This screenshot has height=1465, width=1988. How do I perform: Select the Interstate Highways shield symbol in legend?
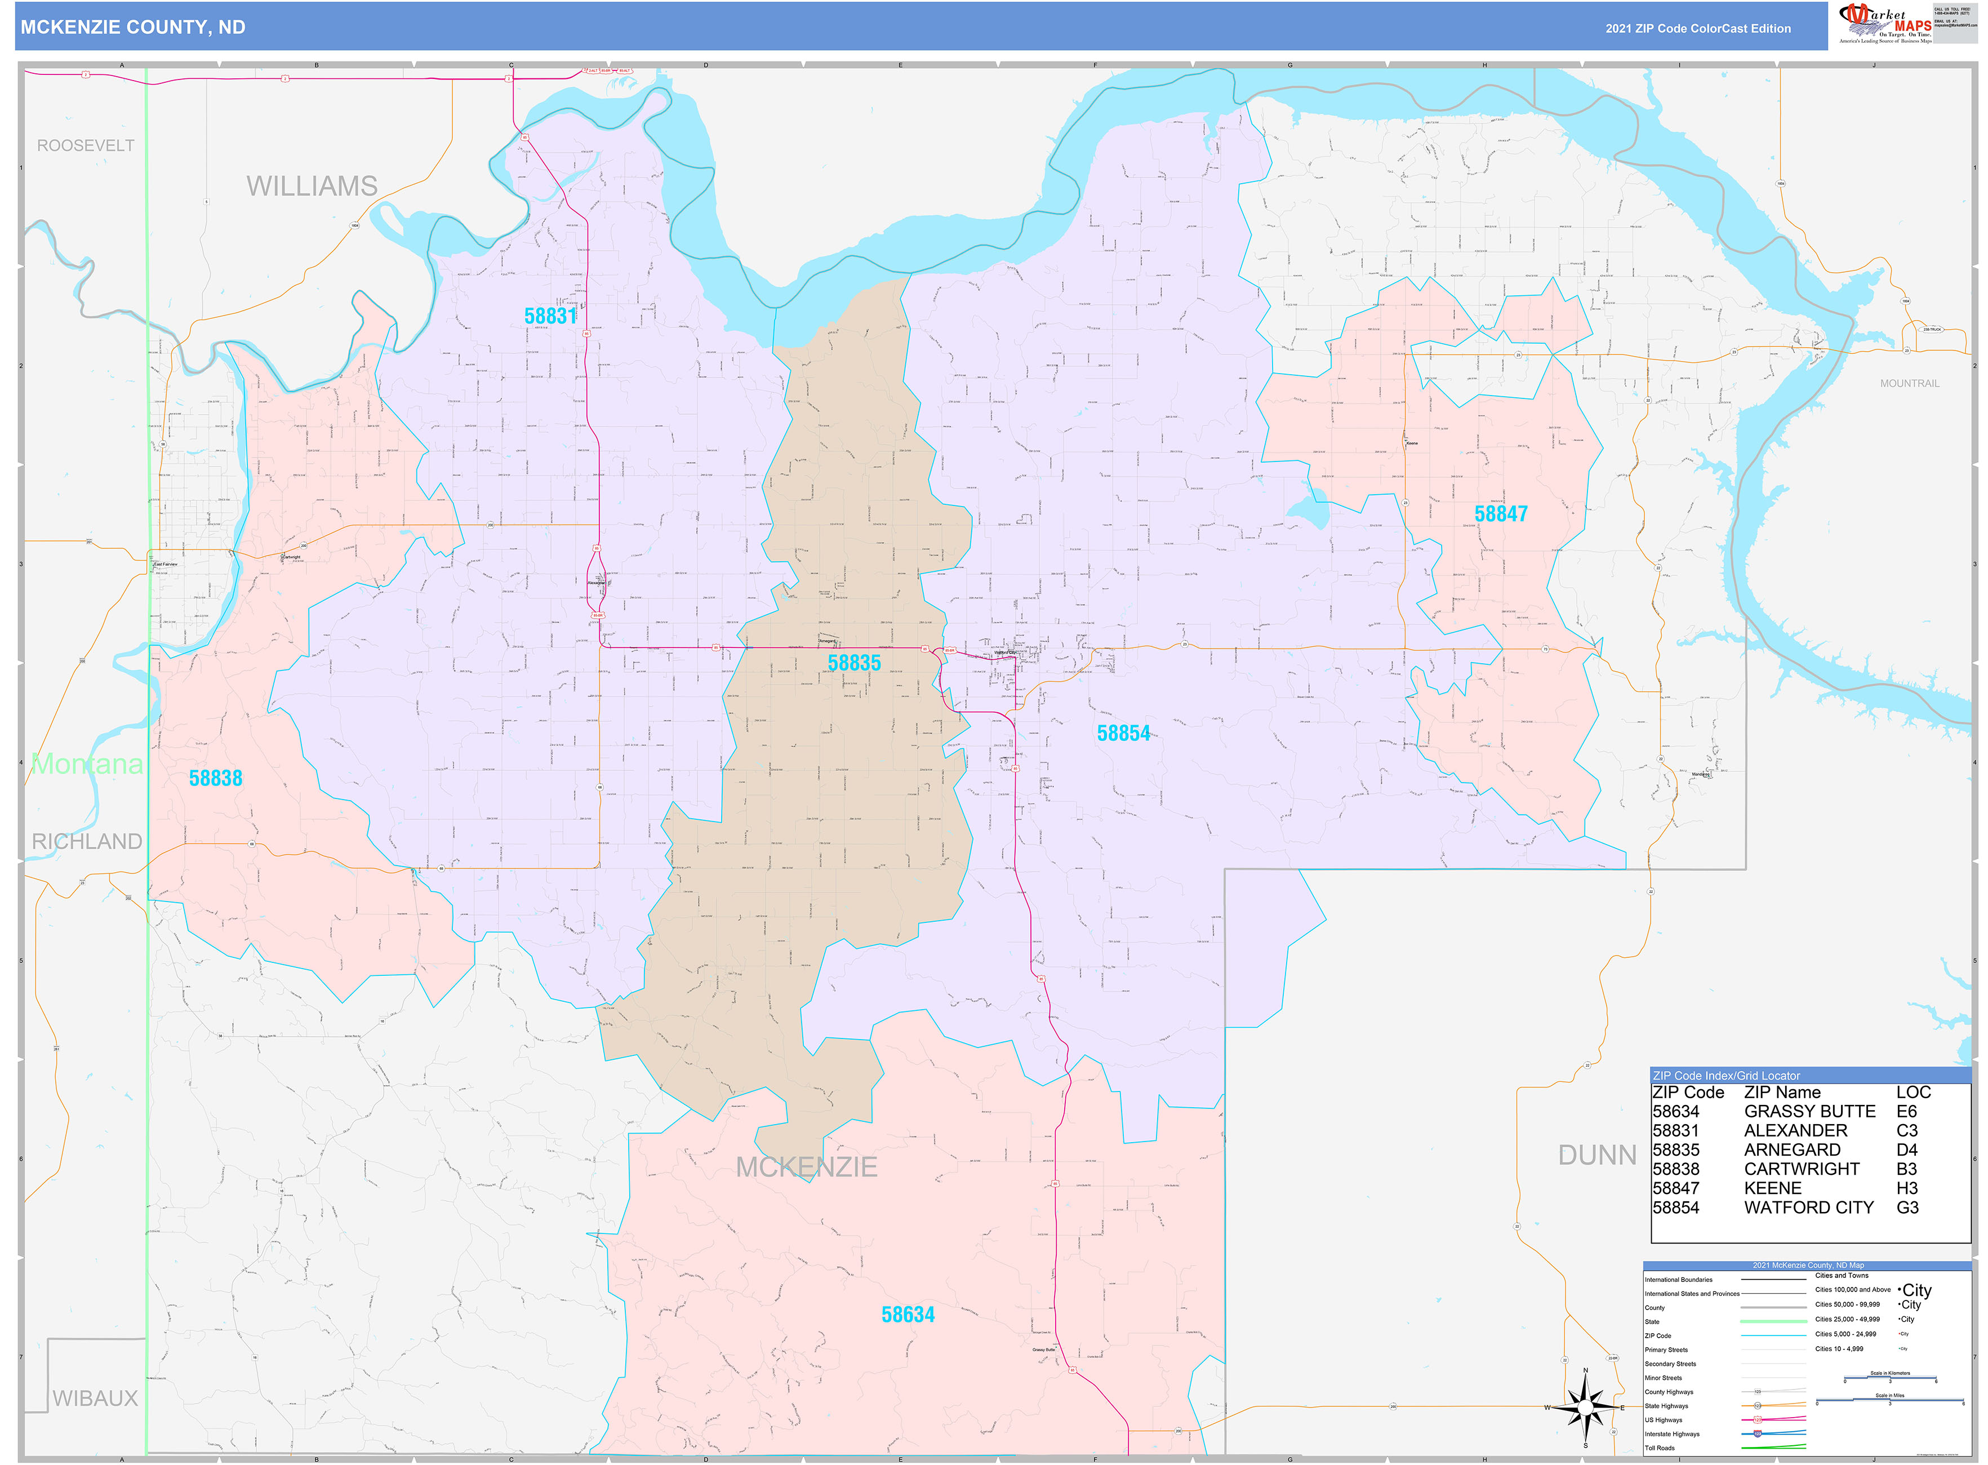pos(1758,1434)
